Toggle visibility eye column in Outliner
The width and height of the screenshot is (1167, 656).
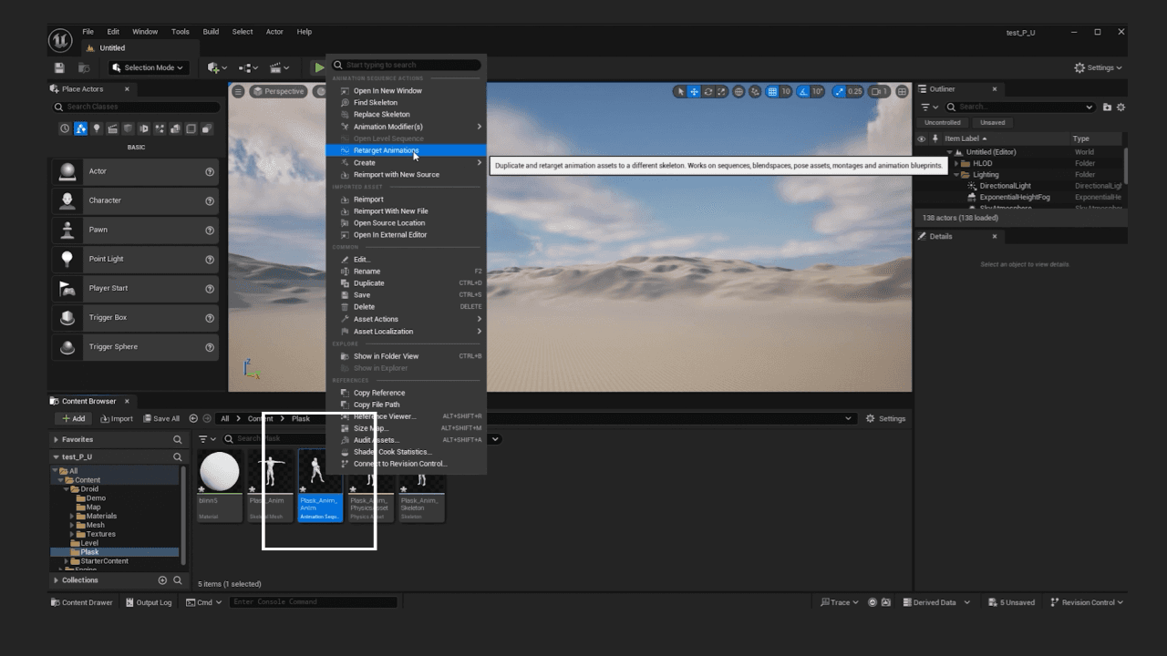click(x=921, y=138)
